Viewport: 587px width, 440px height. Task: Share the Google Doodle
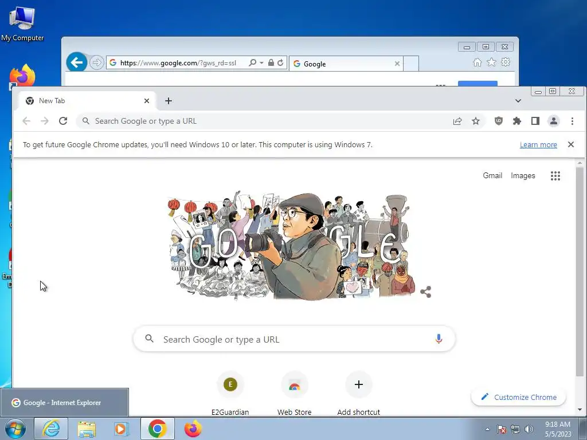point(426,292)
